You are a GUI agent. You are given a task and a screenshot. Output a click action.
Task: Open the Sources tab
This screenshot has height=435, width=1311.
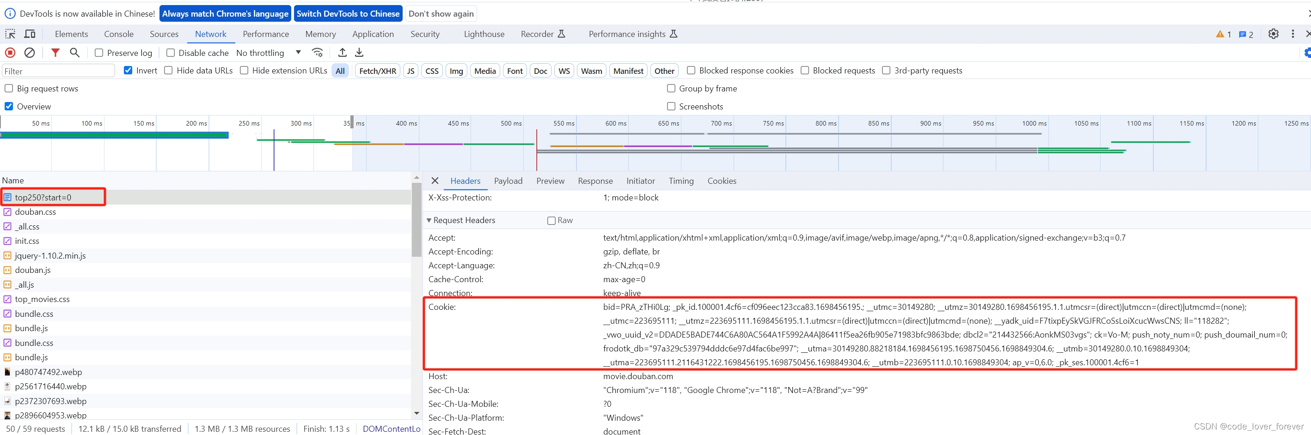(164, 34)
